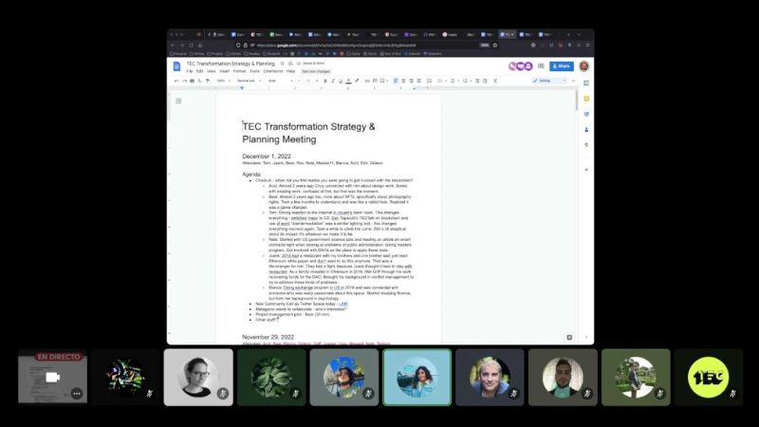Open the Tools menu
Image resolution: width=759 pixels, height=427 pixels.
click(x=254, y=71)
